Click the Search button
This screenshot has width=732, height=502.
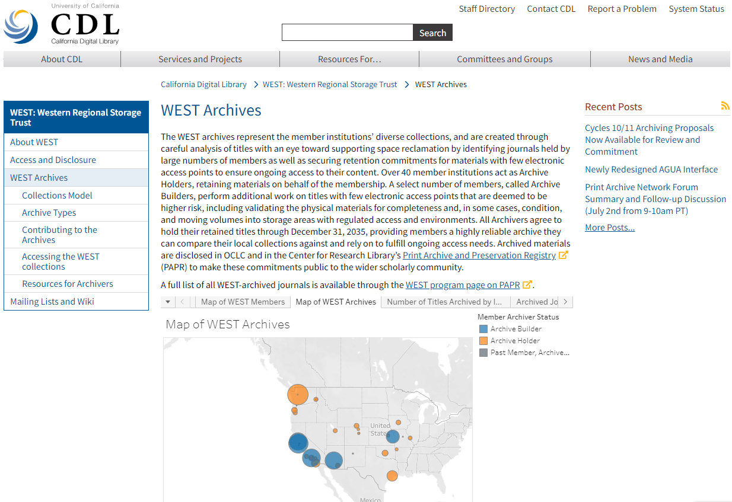point(432,33)
